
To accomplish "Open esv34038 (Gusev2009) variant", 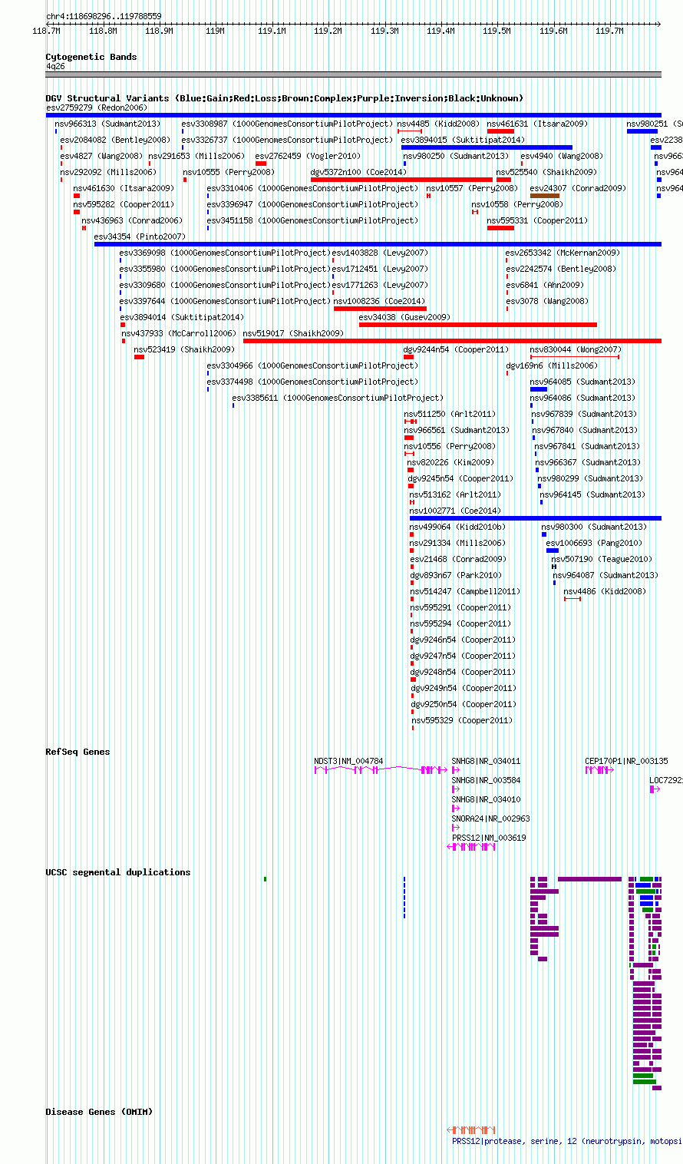I will (404, 317).
